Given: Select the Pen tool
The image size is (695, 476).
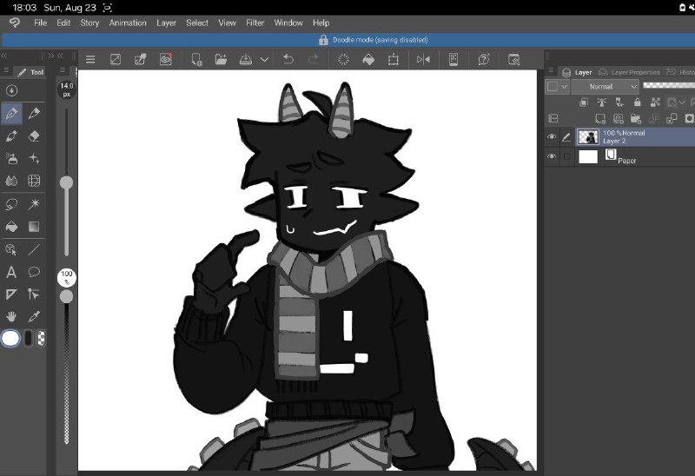Looking at the screenshot, I should pos(11,114).
